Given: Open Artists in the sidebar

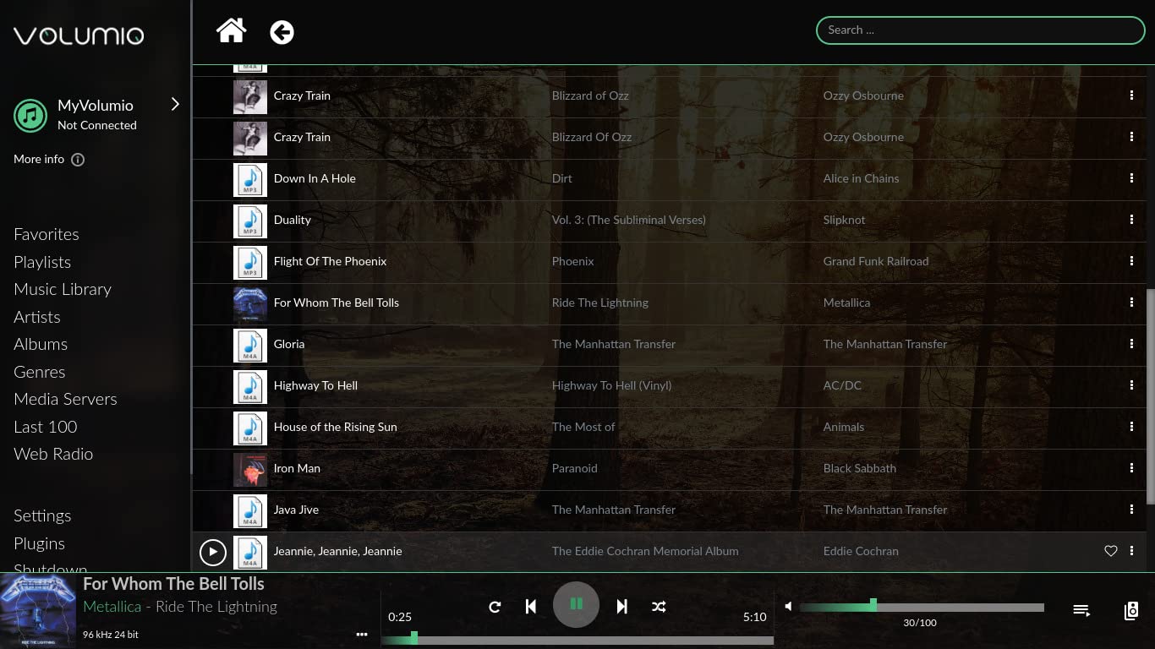Looking at the screenshot, I should coord(37,317).
